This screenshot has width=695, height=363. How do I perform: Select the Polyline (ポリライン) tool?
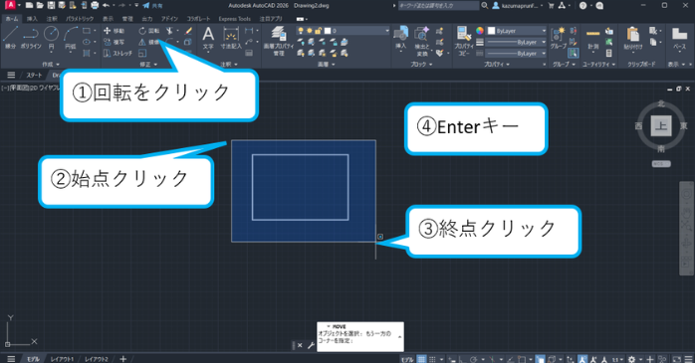(x=31, y=37)
